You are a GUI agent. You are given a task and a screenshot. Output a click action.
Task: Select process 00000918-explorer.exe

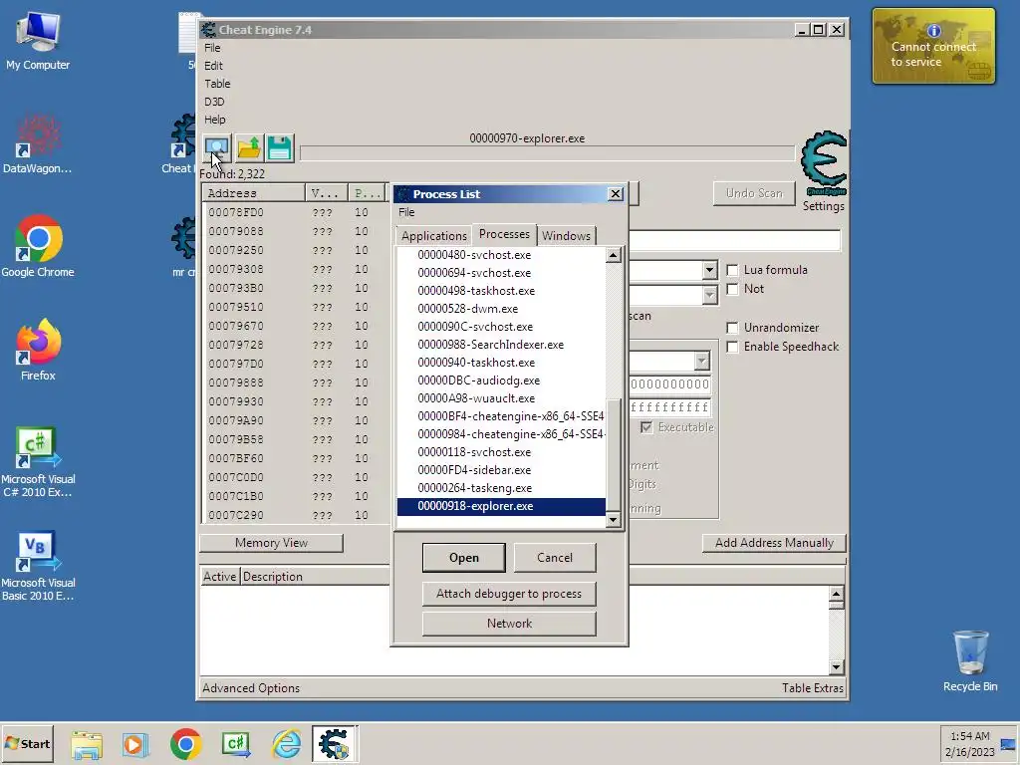click(501, 506)
